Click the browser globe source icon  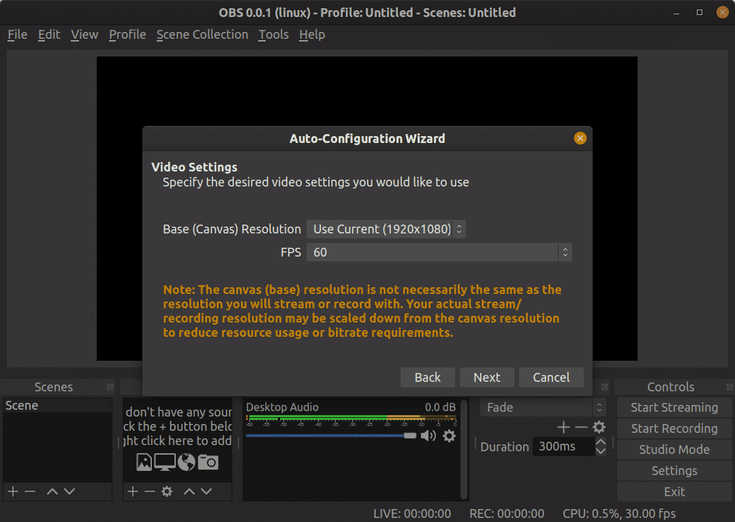(186, 462)
